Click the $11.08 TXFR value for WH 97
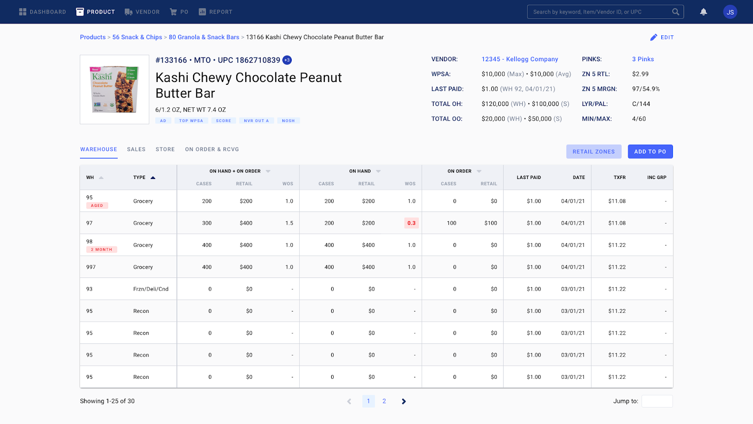This screenshot has width=753, height=424. [617, 223]
